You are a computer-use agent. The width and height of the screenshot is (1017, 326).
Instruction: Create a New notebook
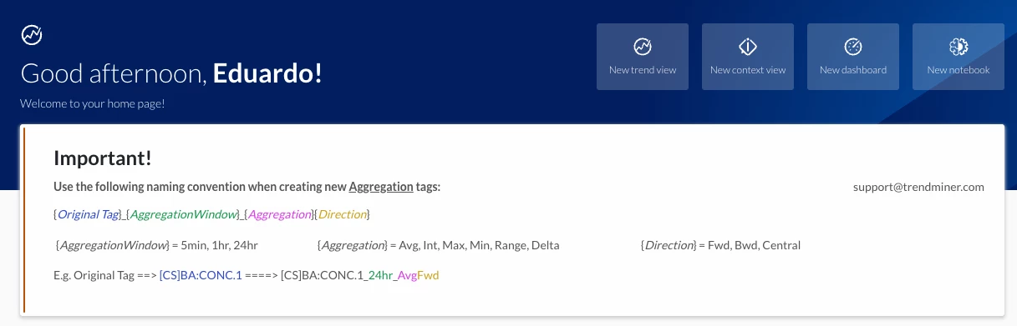[x=959, y=57]
